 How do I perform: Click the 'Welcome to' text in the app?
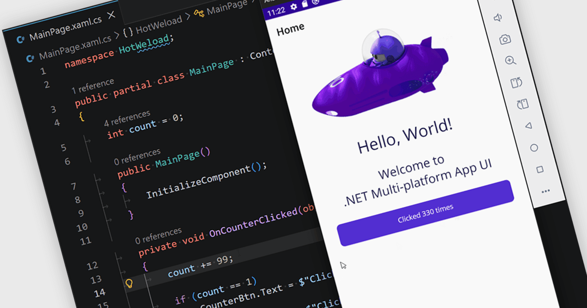pos(411,167)
